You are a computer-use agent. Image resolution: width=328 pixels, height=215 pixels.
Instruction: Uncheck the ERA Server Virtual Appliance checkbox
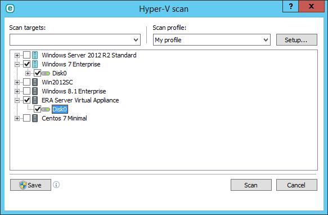26,100
